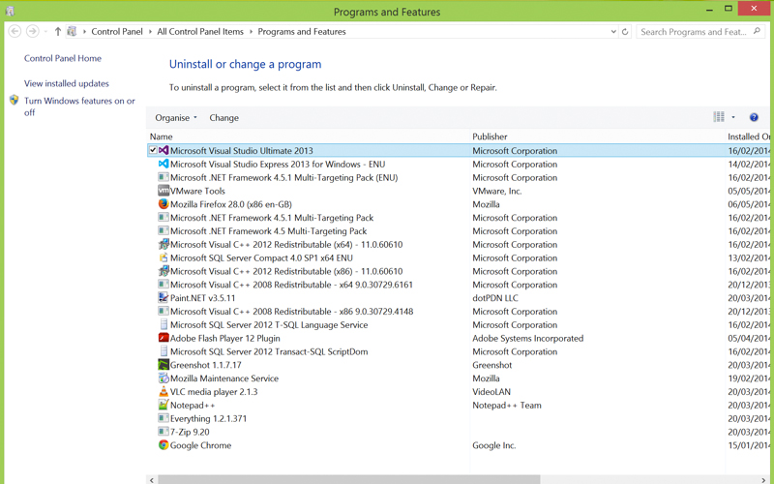
Task: Click the Google Chrome icon
Action: coord(164,445)
